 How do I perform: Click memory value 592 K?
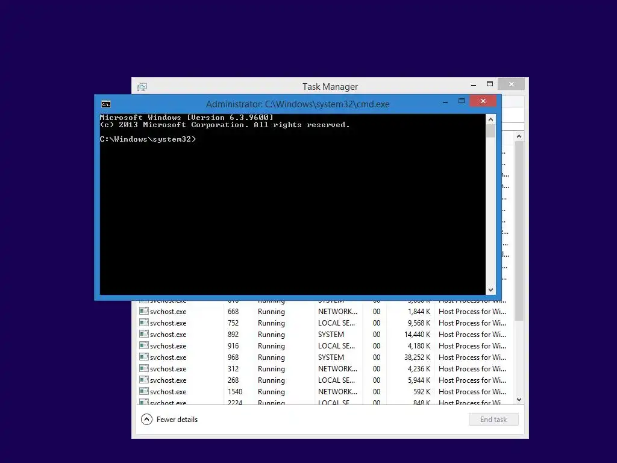422,392
